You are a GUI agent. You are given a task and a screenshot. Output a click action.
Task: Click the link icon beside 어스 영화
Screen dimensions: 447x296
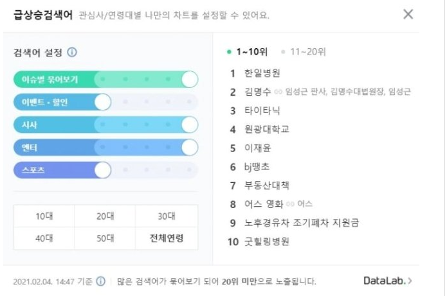[x=290, y=204]
